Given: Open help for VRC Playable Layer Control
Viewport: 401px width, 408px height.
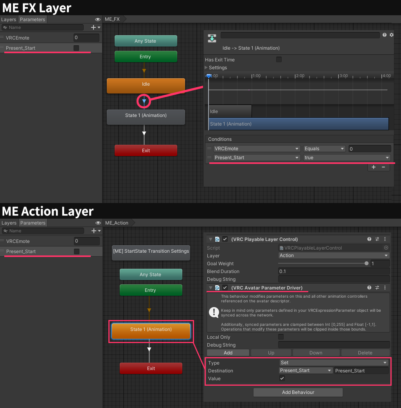Looking at the screenshot, I should [369, 239].
